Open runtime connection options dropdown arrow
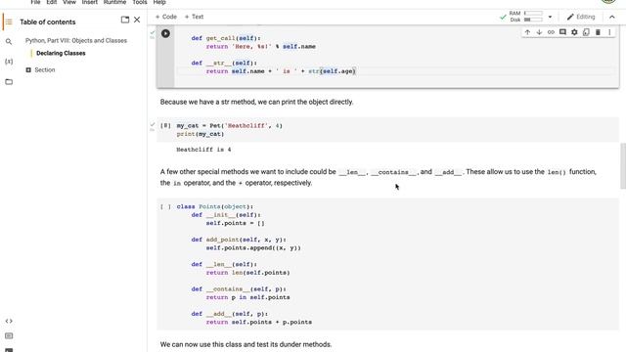 [550, 17]
